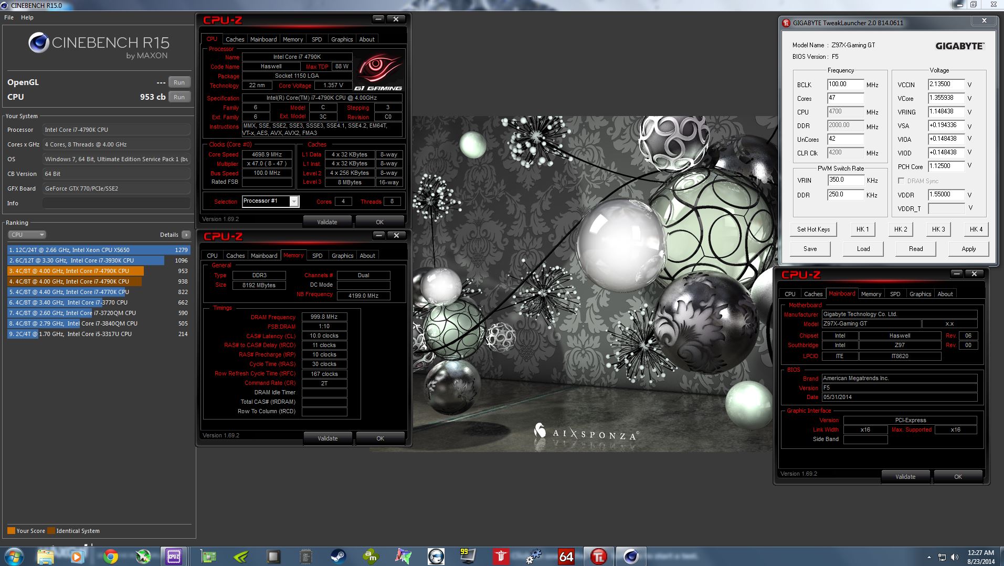Click the TweakLauncher title bar icon
Viewport: 1004px width, 566px height.
coord(786,23)
